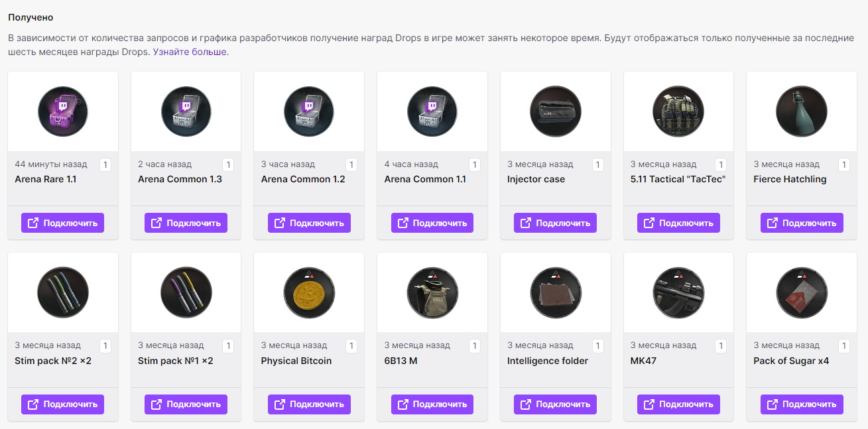
Task: Click the Intelligence folder item icon
Action: (556, 292)
